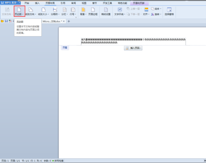Click the view mode icon in status bar corner

click(x=205, y=161)
